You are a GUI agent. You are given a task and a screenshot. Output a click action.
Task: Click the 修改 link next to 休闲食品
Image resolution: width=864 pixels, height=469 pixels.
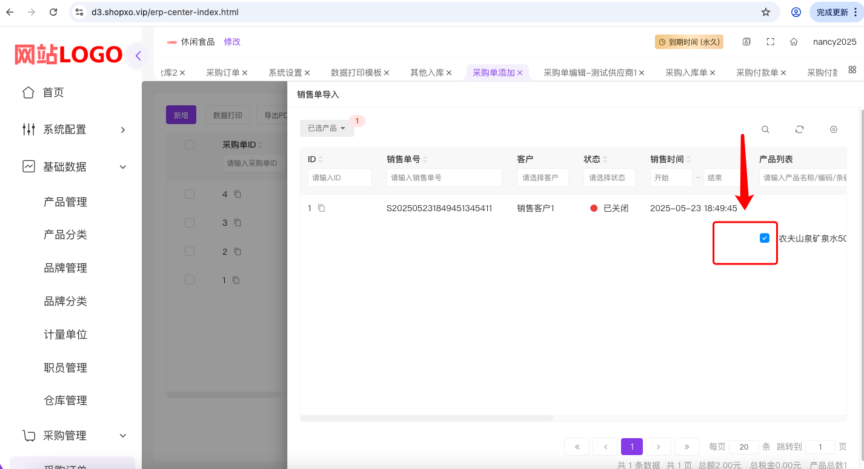click(x=232, y=42)
